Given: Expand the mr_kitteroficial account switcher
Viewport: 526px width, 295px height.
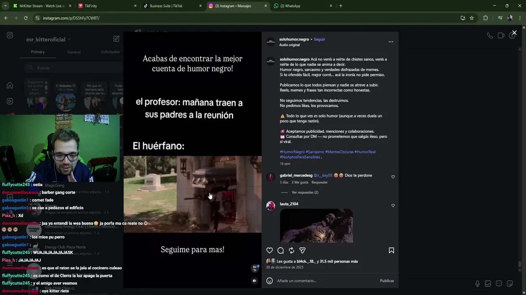Looking at the screenshot, I should click(48, 39).
